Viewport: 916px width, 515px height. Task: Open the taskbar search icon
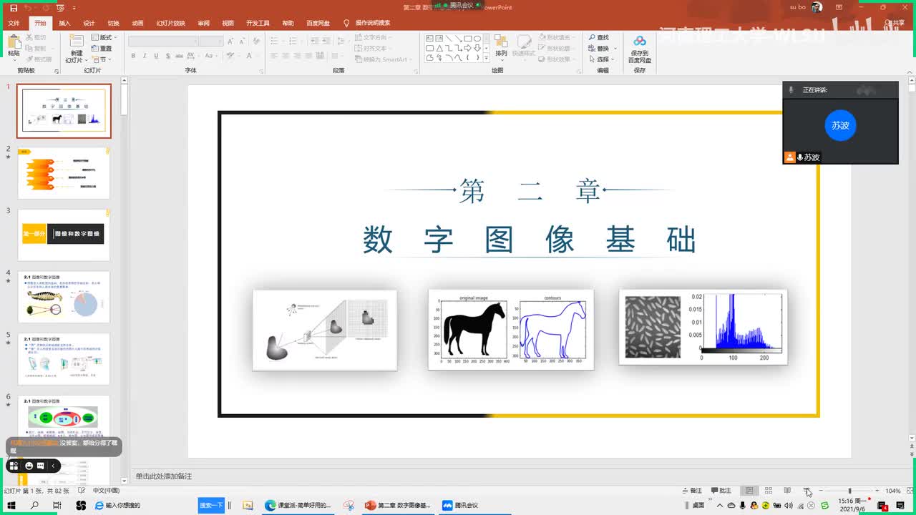[34, 505]
